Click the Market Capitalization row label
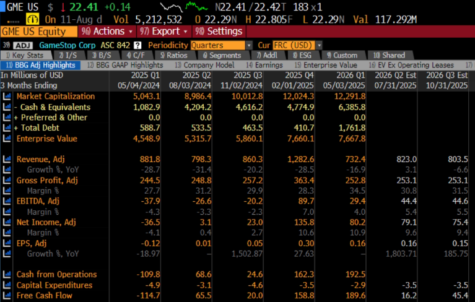This screenshot has height=302, width=475. pos(56,97)
